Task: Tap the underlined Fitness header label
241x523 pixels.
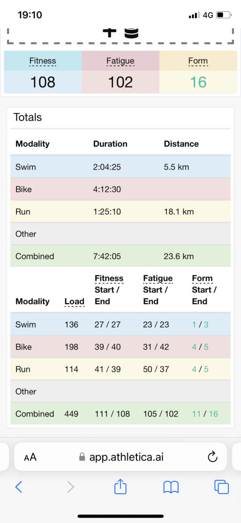Action: click(x=43, y=61)
